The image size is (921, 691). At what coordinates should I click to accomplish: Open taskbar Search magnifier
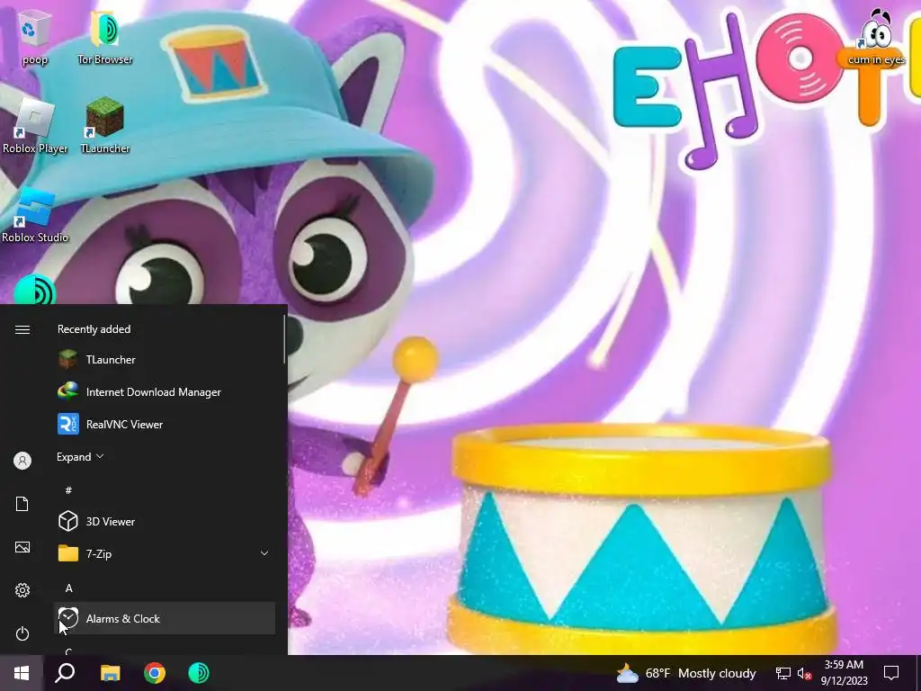click(65, 673)
